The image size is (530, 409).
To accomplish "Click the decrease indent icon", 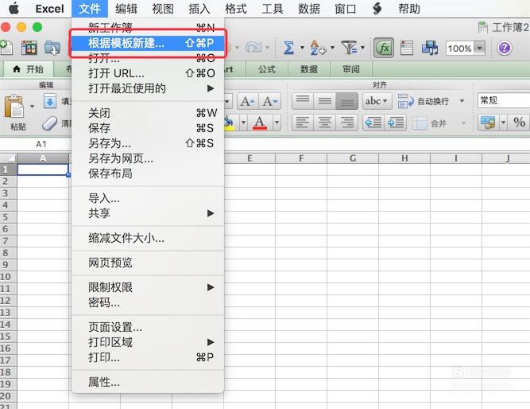I will pyautogui.click(x=373, y=123).
